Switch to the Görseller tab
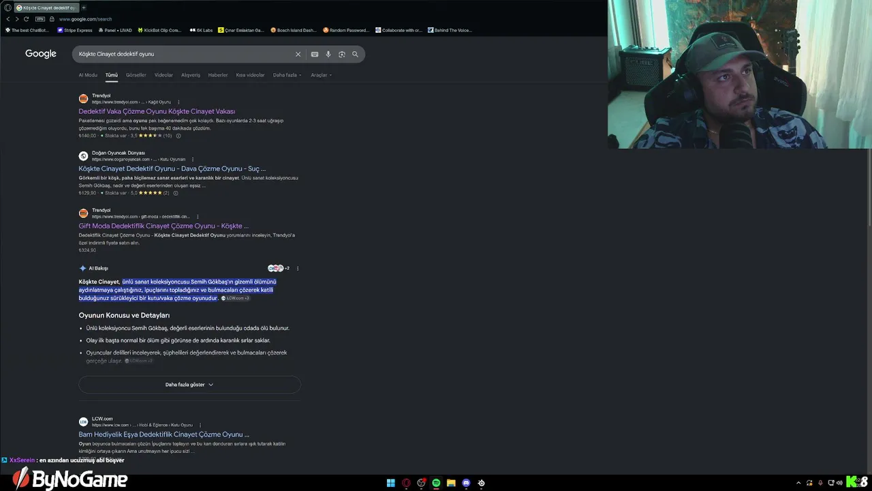This screenshot has width=872, height=491. [x=136, y=75]
